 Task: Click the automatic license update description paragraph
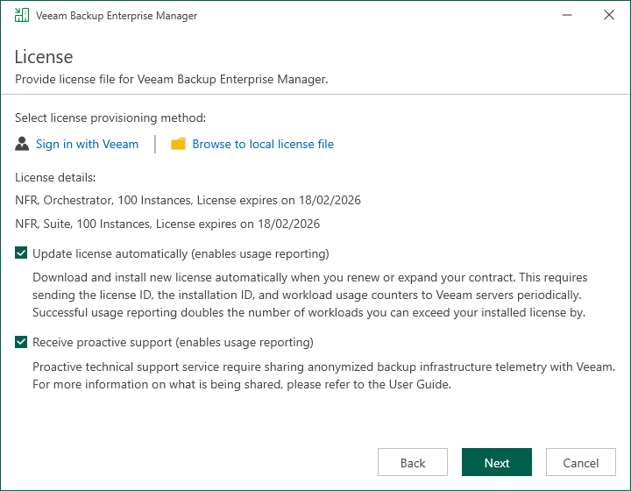(310, 295)
